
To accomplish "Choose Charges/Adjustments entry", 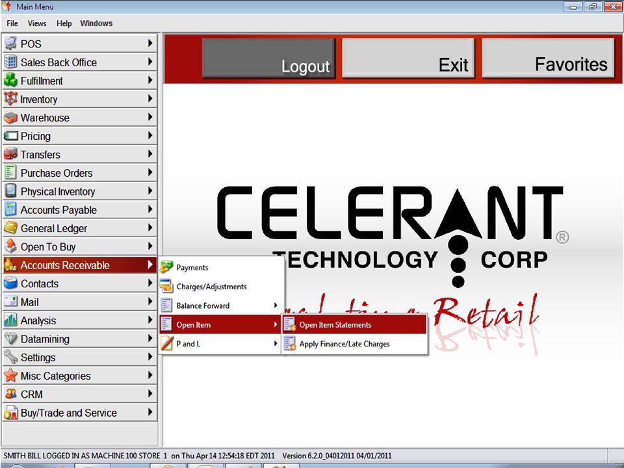I will coord(220,286).
